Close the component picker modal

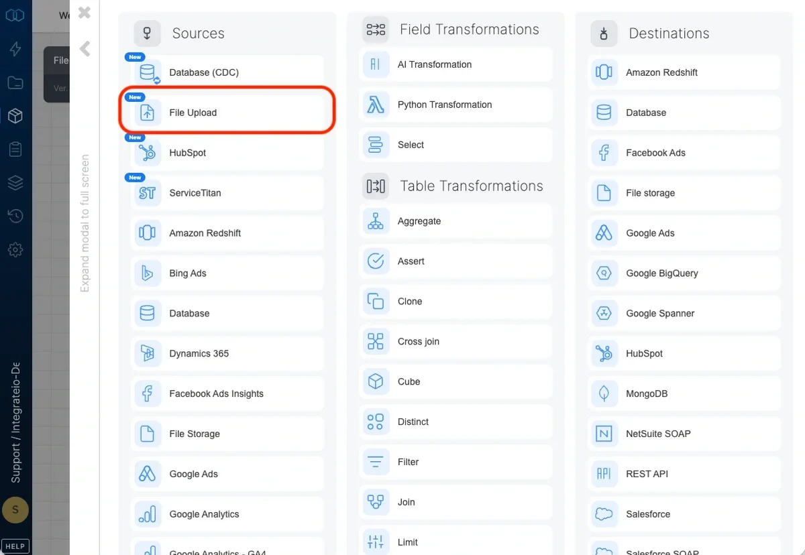point(85,12)
